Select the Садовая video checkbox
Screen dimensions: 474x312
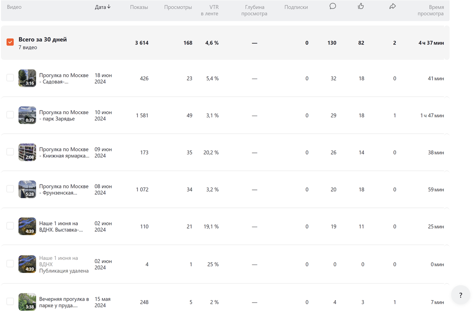click(10, 78)
